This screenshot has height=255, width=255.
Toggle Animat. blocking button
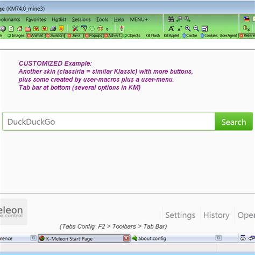pyautogui.click(x=36, y=36)
